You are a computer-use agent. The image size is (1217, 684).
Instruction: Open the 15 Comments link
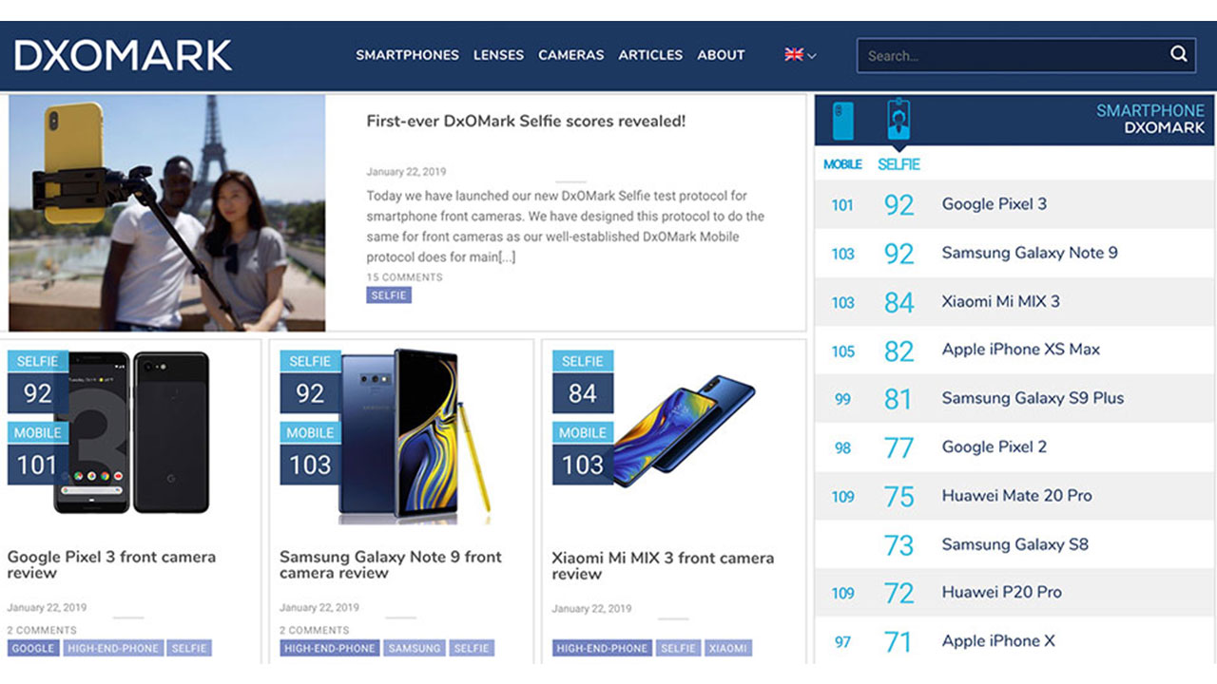coord(404,277)
